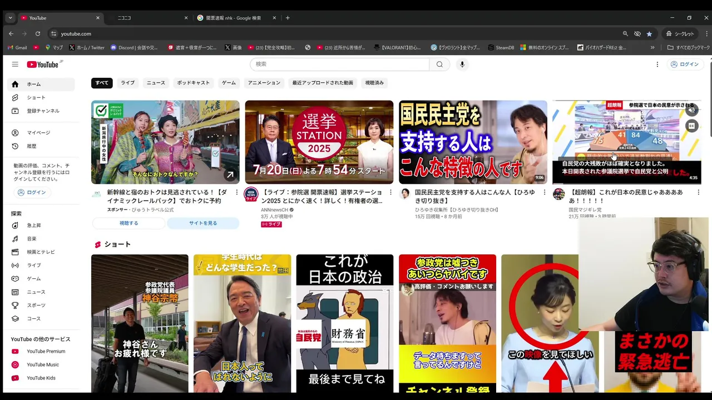Close the YouTube browser tab
This screenshot has height=400, width=712.
98,18
